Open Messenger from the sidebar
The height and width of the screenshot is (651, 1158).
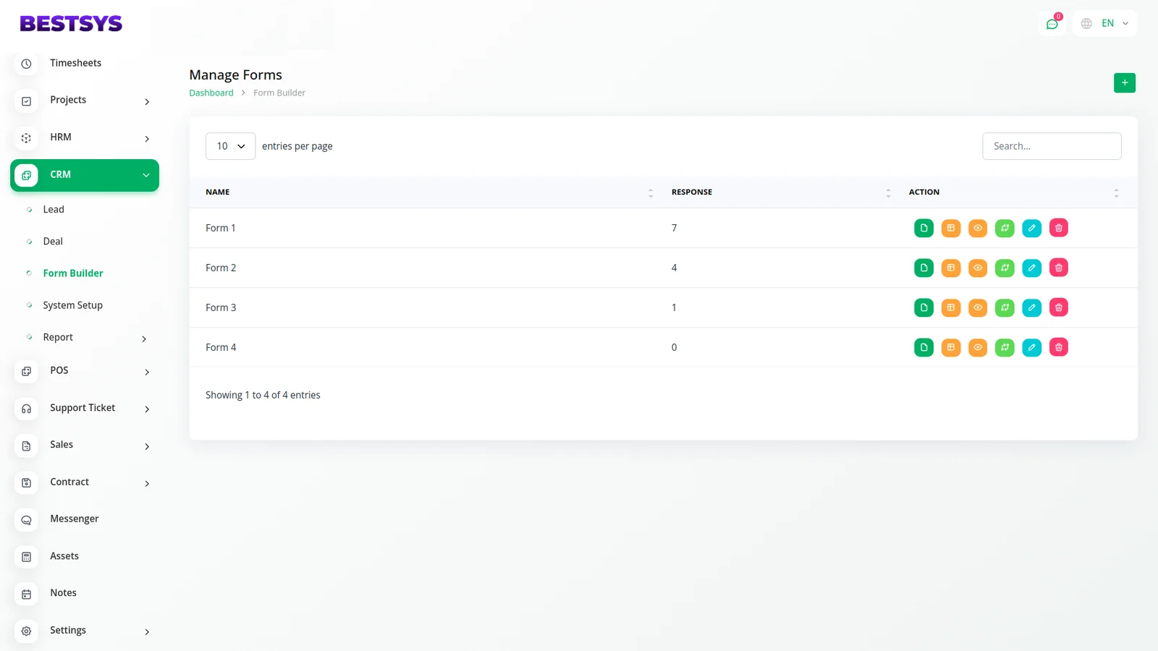pyautogui.click(x=74, y=519)
